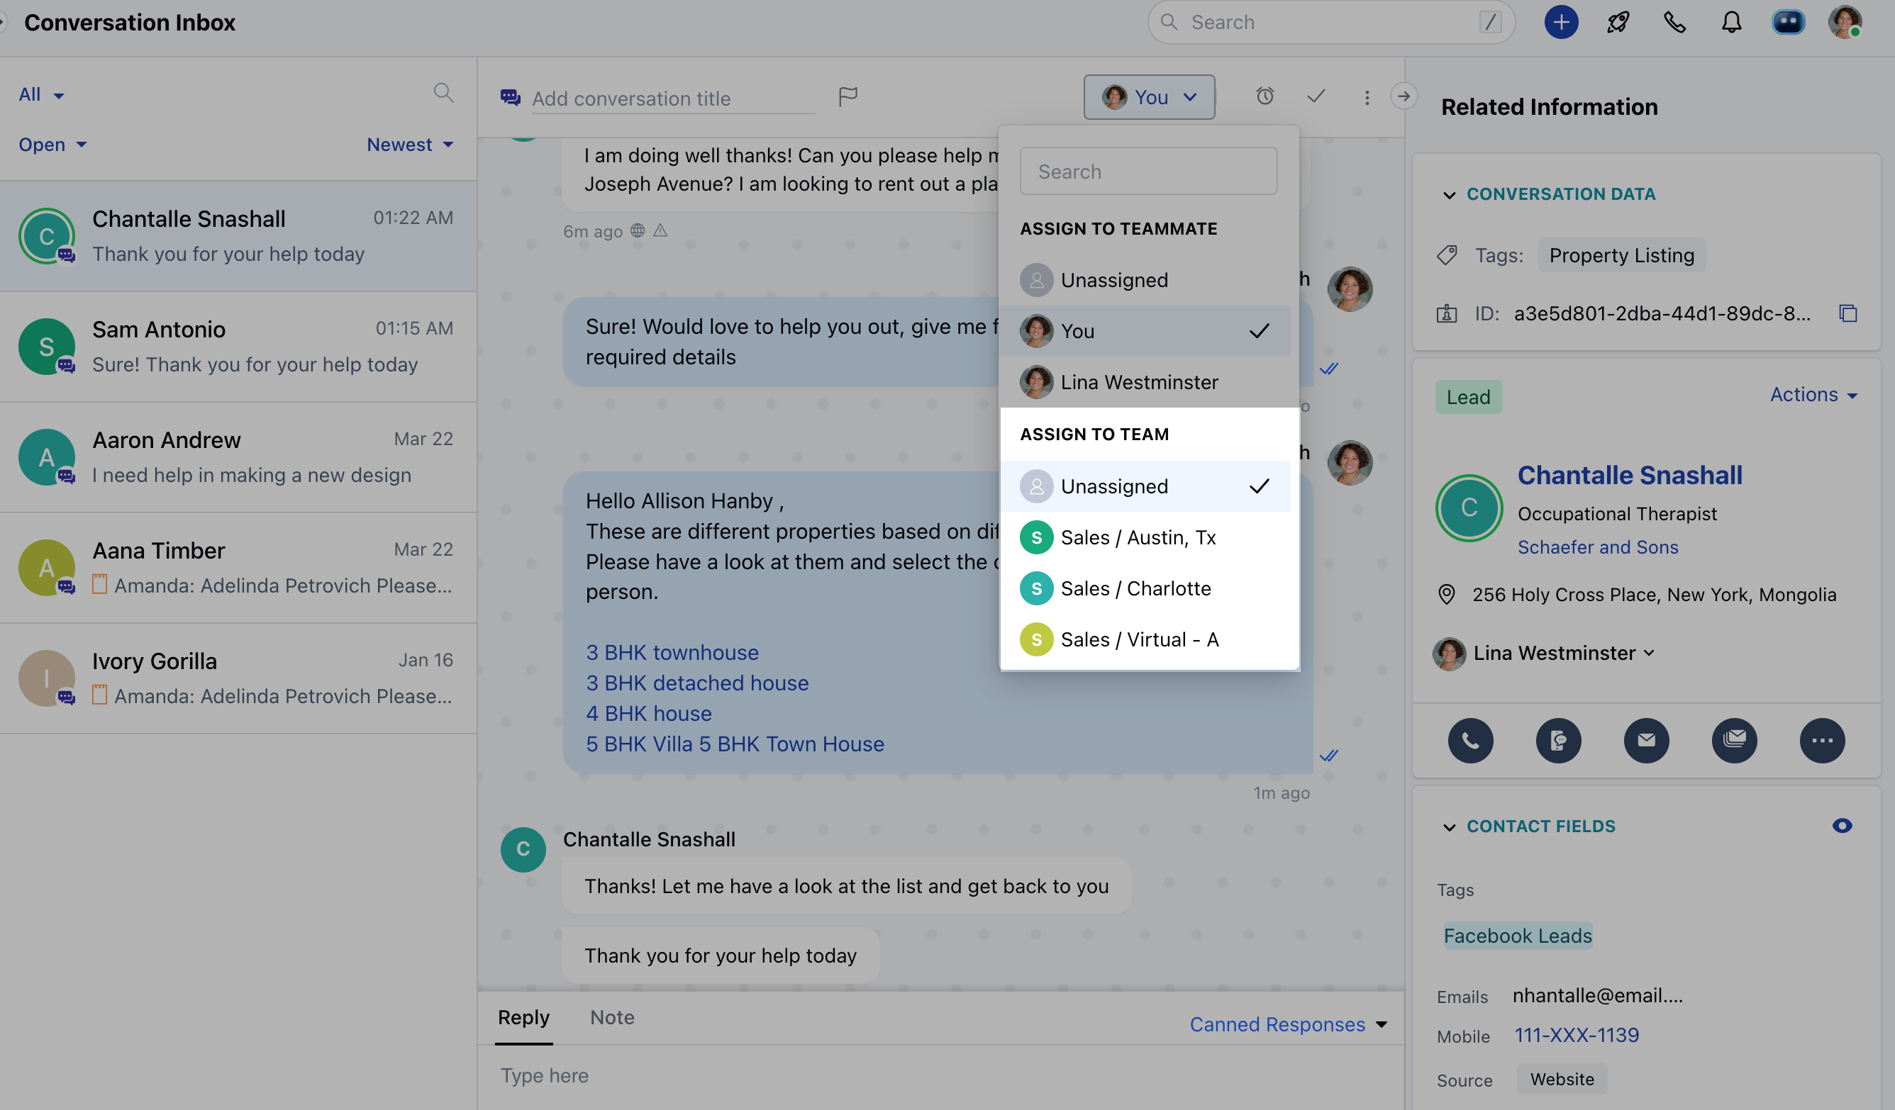Send an SMS using the mobile message icon
The height and width of the screenshot is (1110, 1895).
(1558, 740)
